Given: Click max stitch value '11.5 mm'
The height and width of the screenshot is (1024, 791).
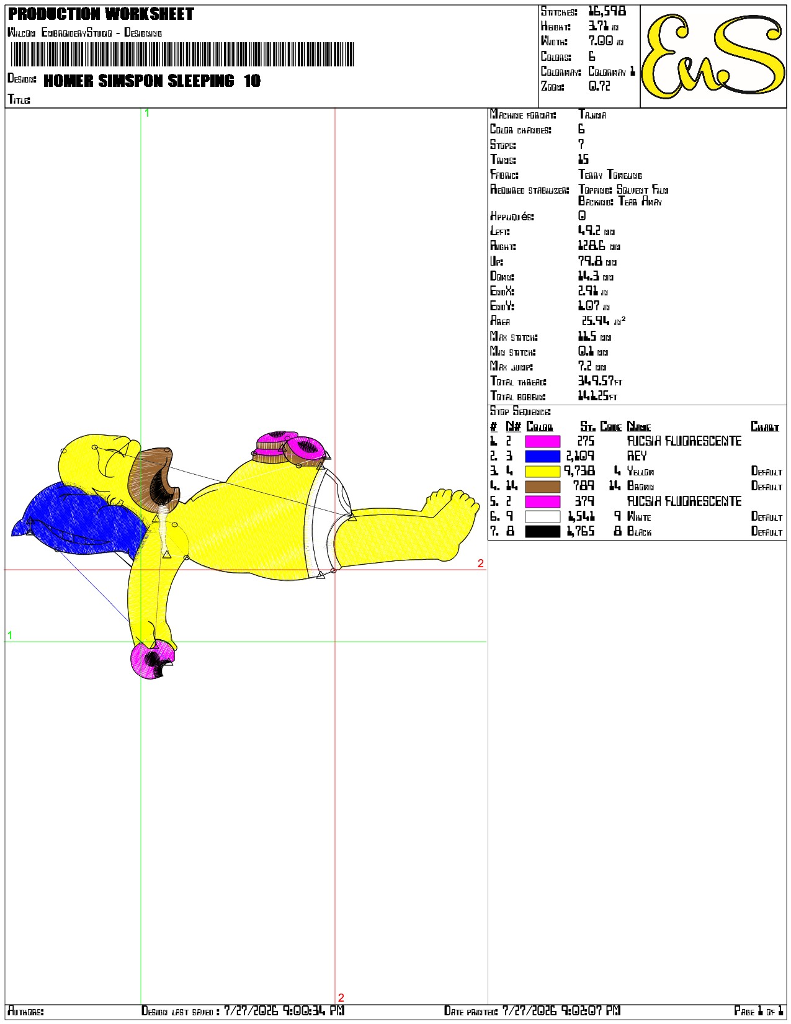Looking at the screenshot, I should [x=594, y=336].
